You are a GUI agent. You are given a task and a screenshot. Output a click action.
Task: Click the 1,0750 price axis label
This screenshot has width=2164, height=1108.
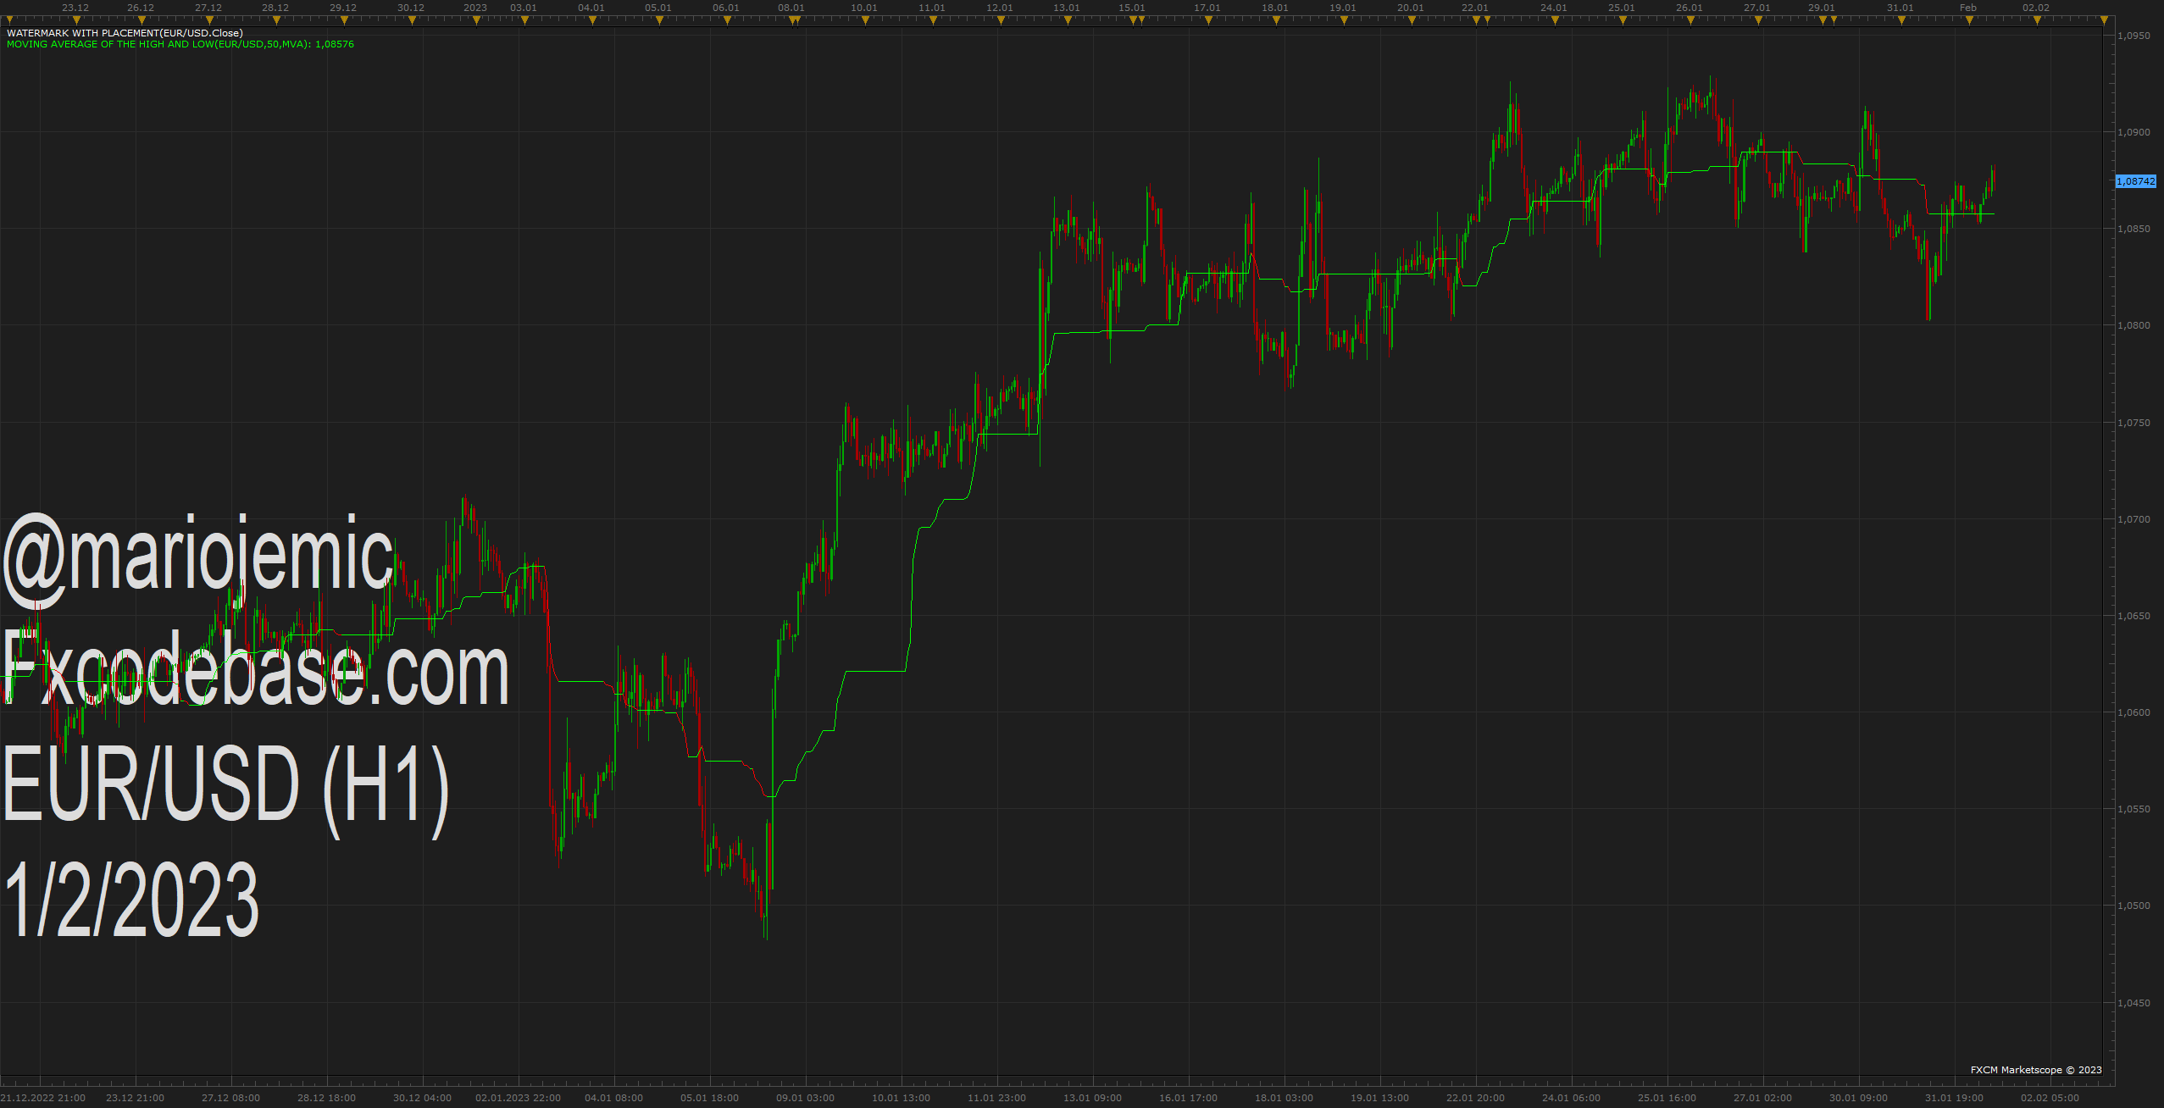click(2133, 423)
